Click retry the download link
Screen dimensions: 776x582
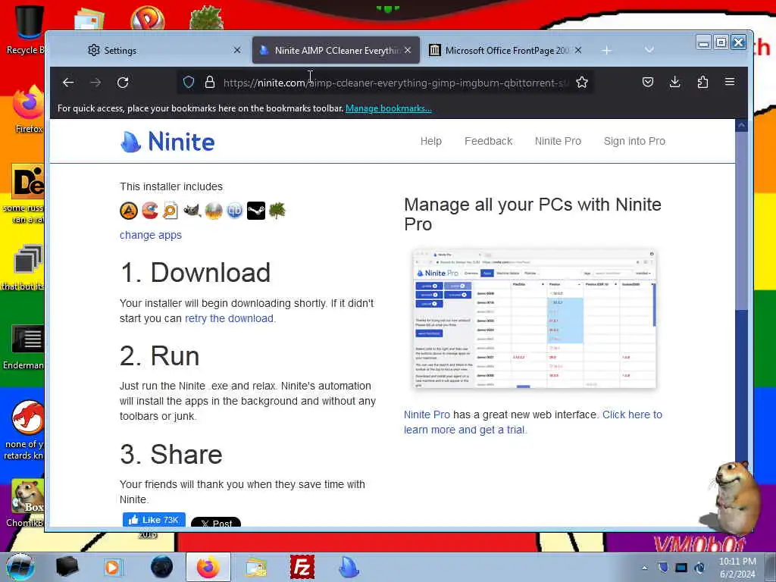point(229,318)
